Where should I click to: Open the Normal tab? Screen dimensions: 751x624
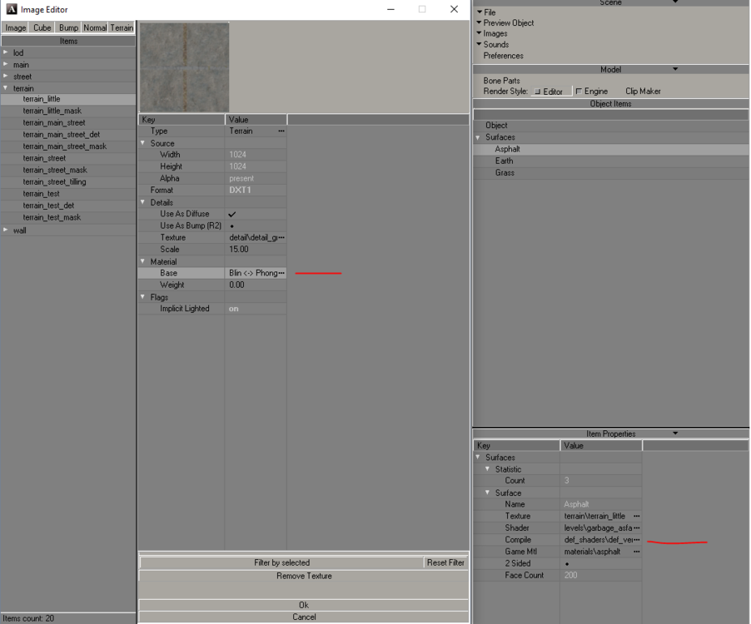pyautogui.click(x=95, y=27)
